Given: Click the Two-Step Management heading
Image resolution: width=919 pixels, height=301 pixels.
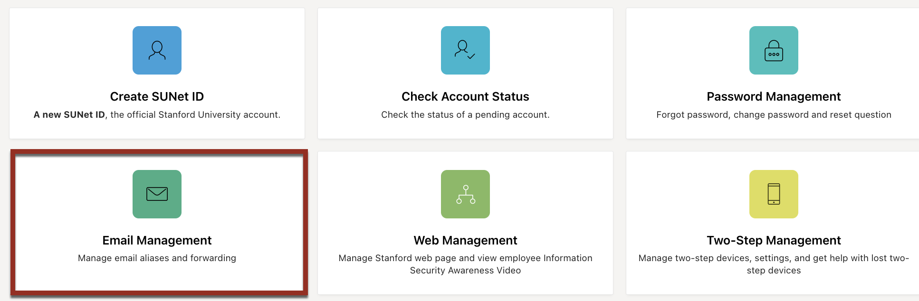Looking at the screenshot, I should click(773, 240).
